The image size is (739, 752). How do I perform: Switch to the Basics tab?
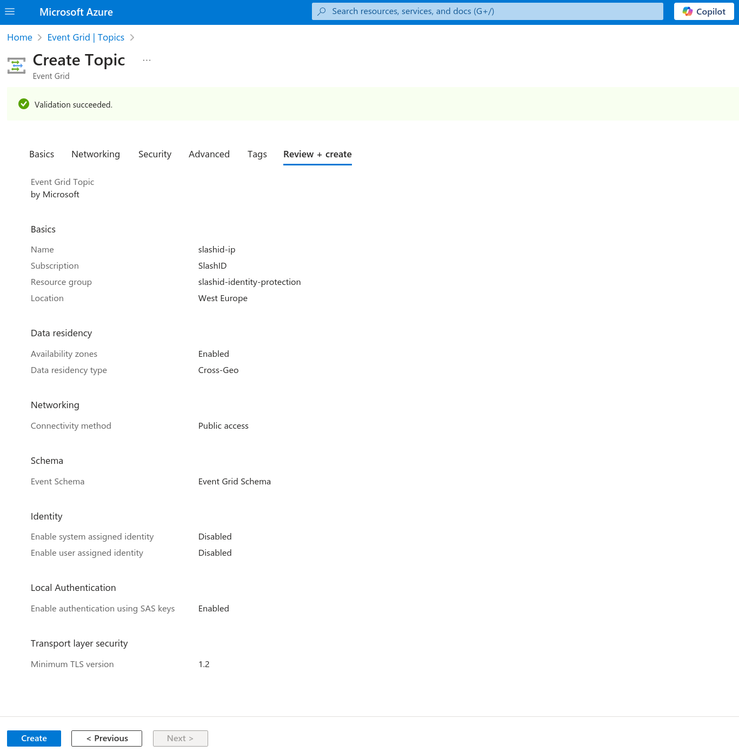coord(41,154)
